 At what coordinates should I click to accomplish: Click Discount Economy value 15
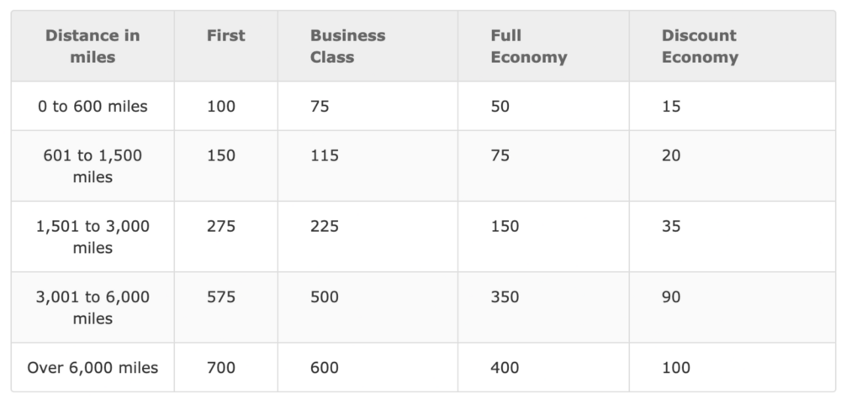click(671, 107)
